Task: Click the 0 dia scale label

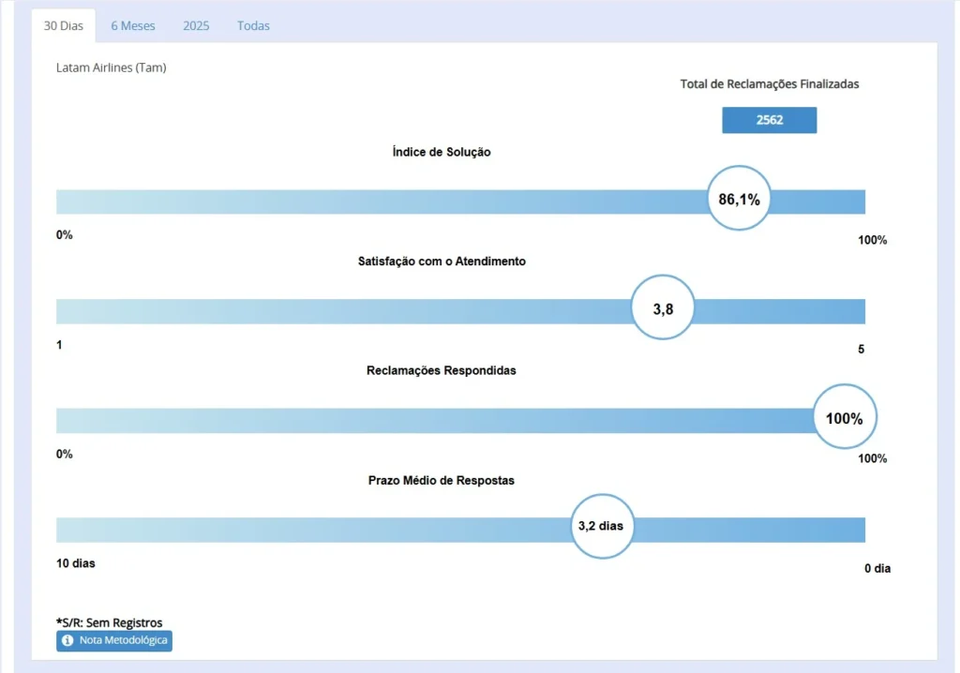Action: [877, 568]
